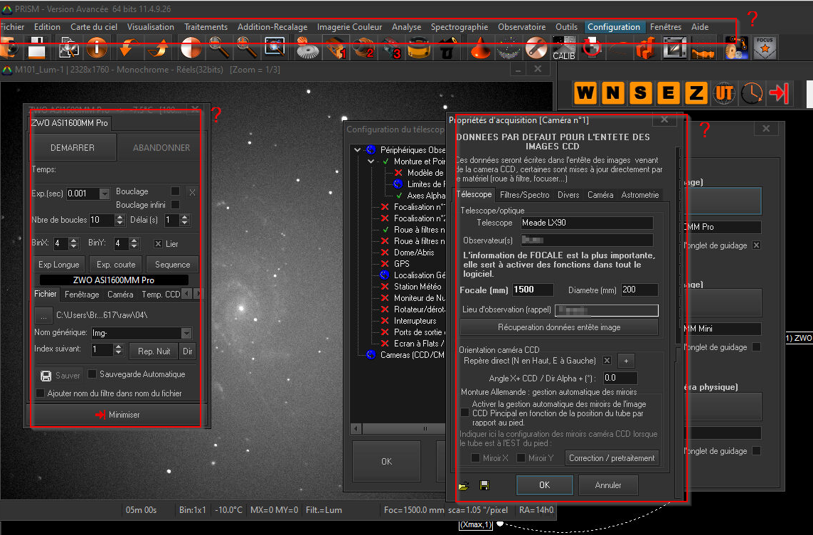Click into the Focale (mm) field
813x535 pixels.
[533, 290]
